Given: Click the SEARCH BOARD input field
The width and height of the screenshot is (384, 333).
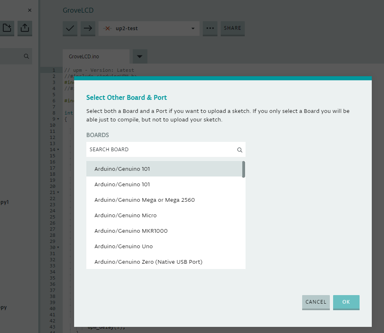Looking at the screenshot, I should [x=159, y=150].
